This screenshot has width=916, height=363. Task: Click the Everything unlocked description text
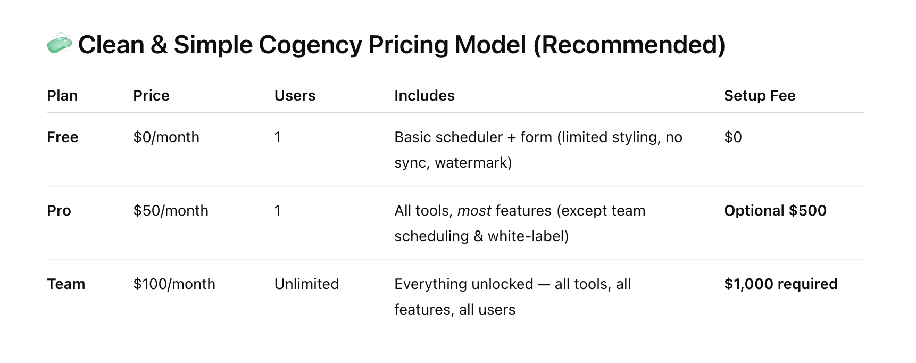pyautogui.click(x=512, y=284)
